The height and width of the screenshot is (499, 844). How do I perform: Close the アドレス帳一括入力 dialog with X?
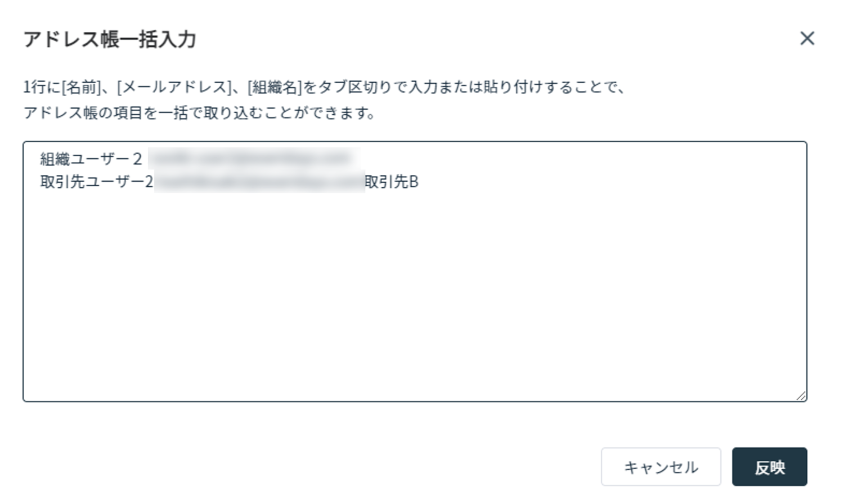(x=807, y=38)
